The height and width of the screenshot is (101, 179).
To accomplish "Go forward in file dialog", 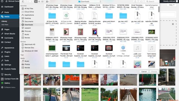I will [32, 1].
